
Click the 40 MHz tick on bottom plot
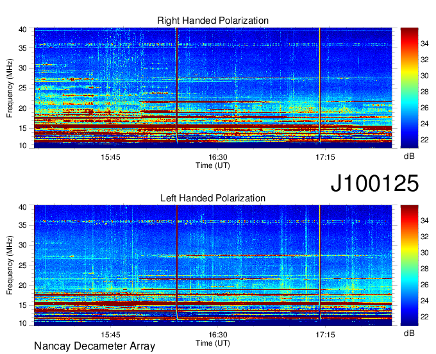pyautogui.click(x=22, y=207)
